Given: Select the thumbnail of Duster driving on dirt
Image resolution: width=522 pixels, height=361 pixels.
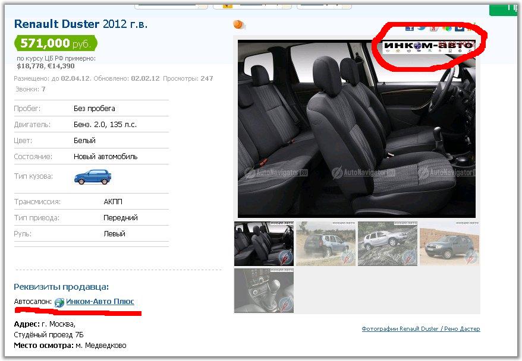Looking at the screenshot, I should coord(326,243).
